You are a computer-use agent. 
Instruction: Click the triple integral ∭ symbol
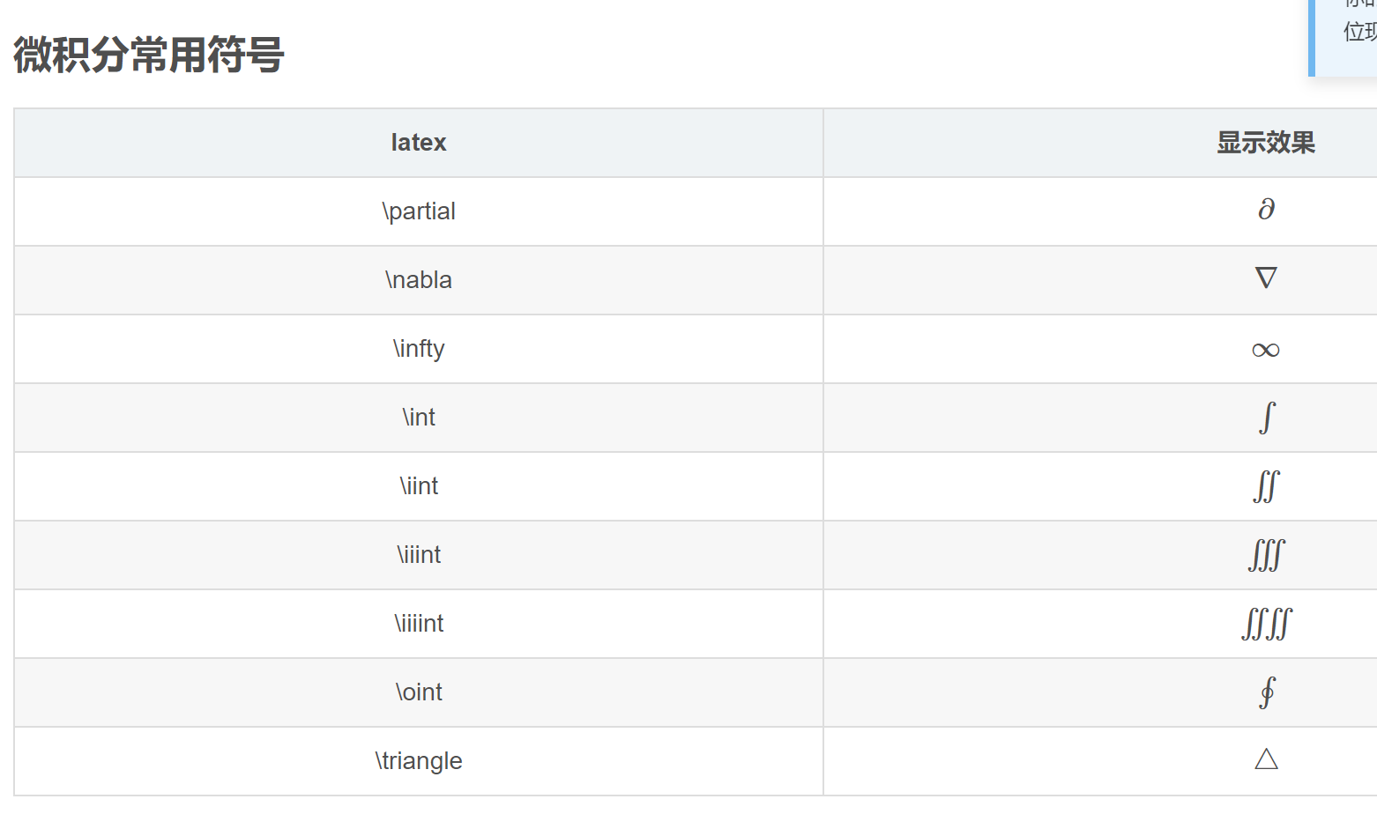[1267, 555]
